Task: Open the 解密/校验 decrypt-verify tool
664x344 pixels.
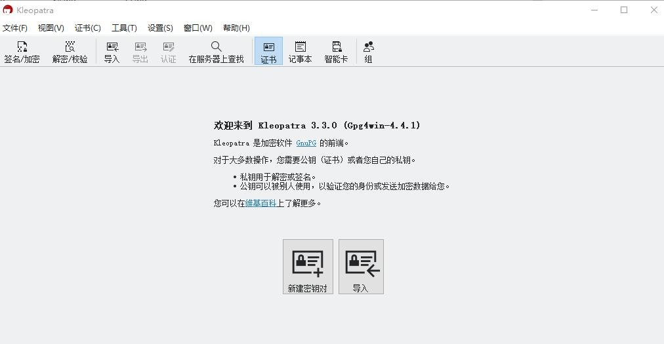Action: pyautogui.click(x=70, y=52)
